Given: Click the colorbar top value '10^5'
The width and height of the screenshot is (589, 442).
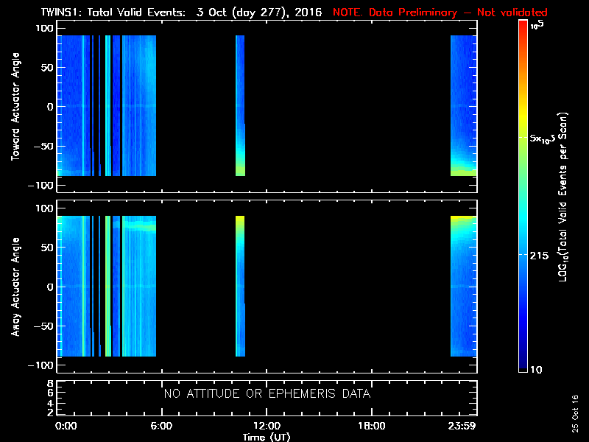Looking at the screenshot, I should [537, 25].
